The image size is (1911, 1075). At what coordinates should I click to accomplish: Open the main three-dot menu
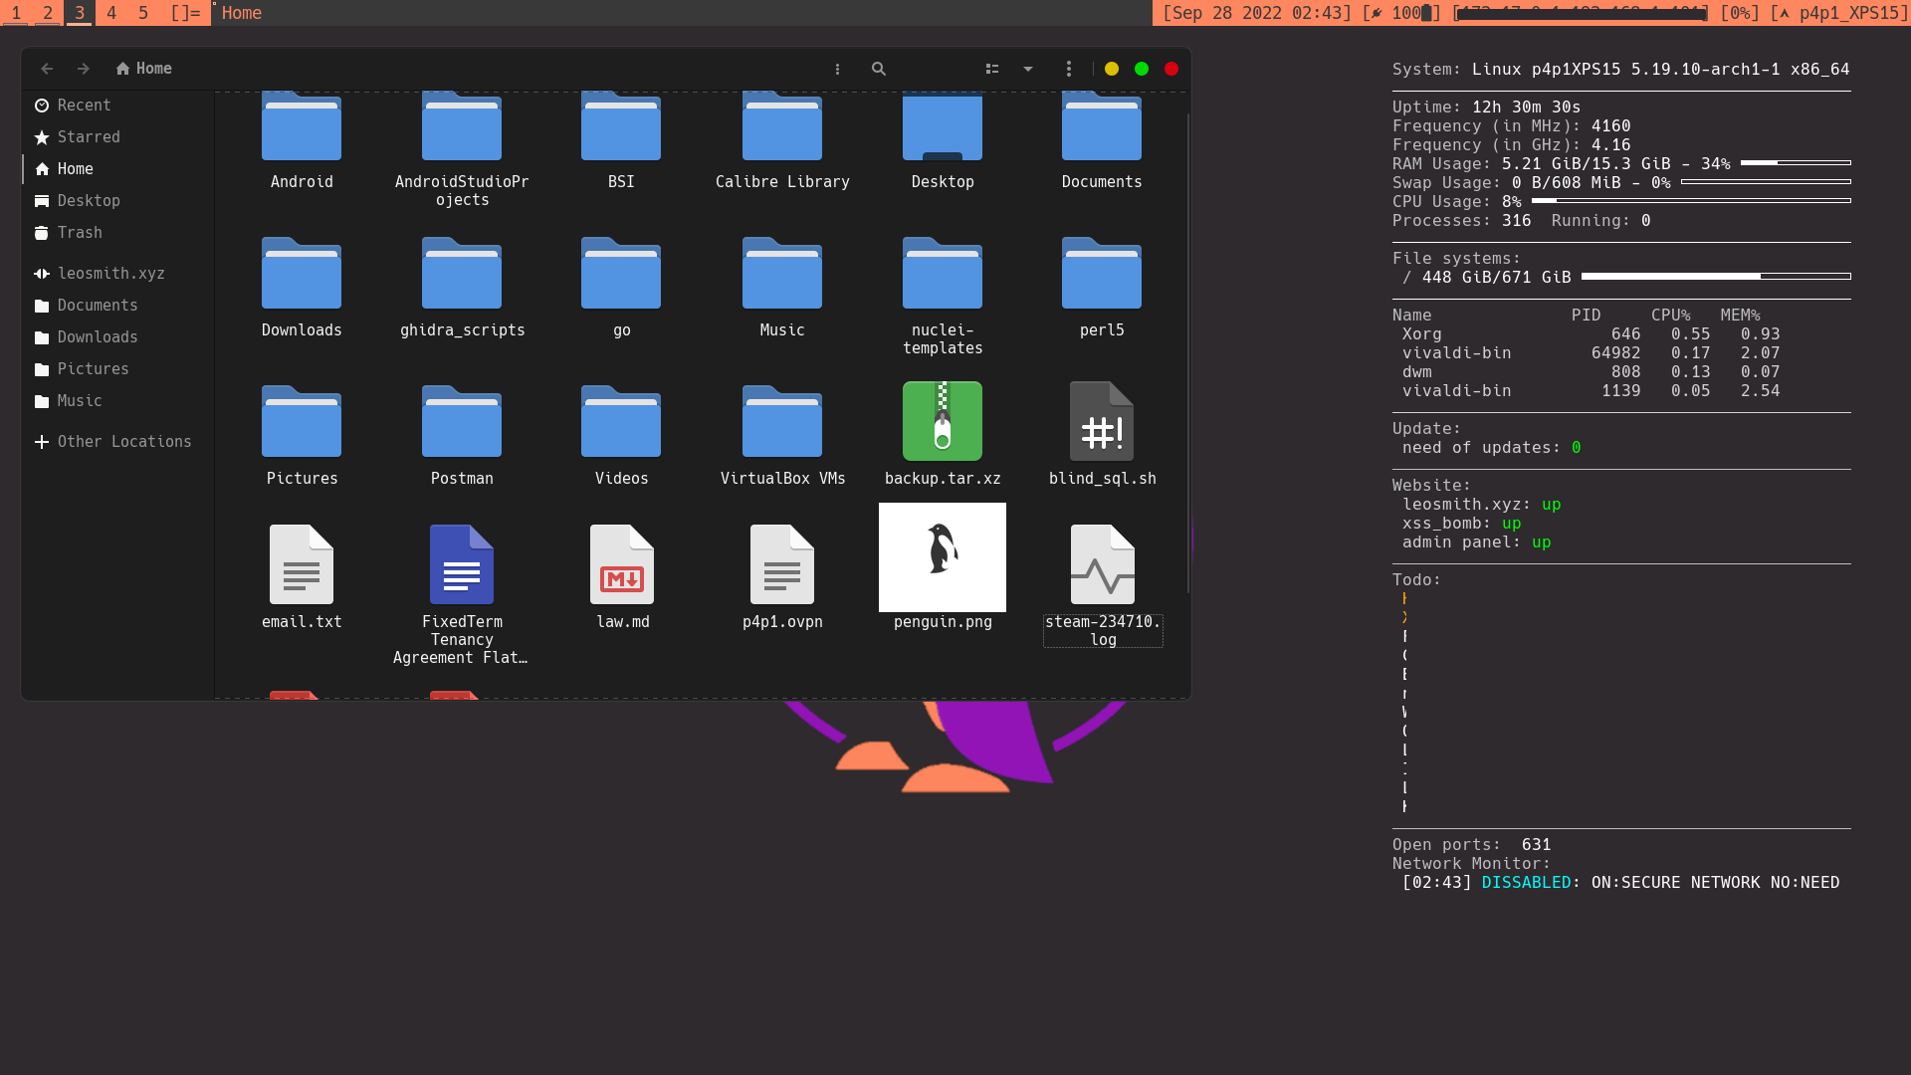point(1068,69)
